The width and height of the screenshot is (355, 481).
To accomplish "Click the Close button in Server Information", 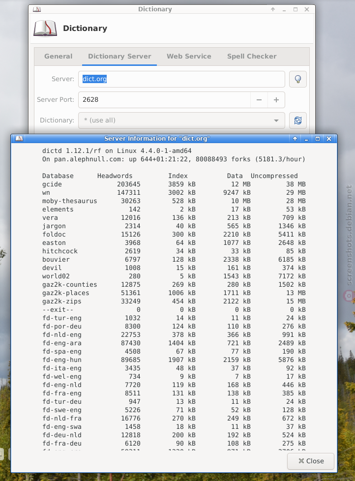I will (311, 461).
